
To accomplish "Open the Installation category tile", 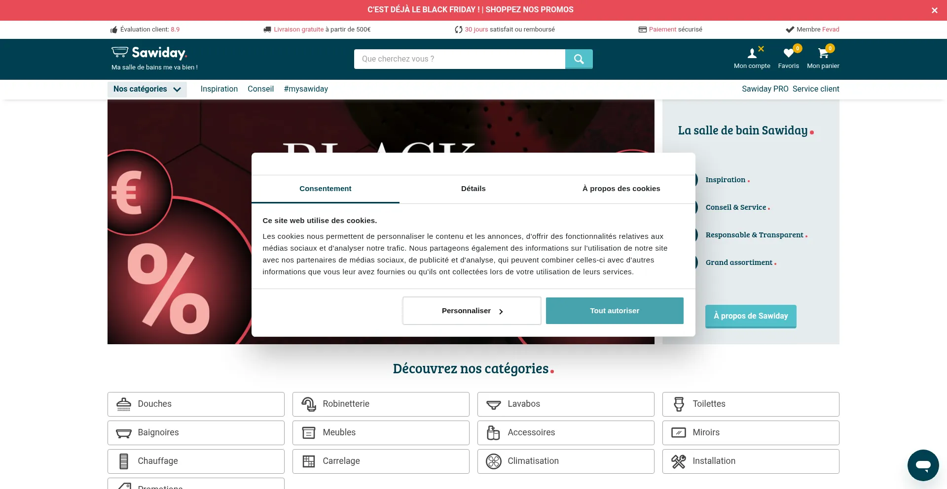I will 750,461.
